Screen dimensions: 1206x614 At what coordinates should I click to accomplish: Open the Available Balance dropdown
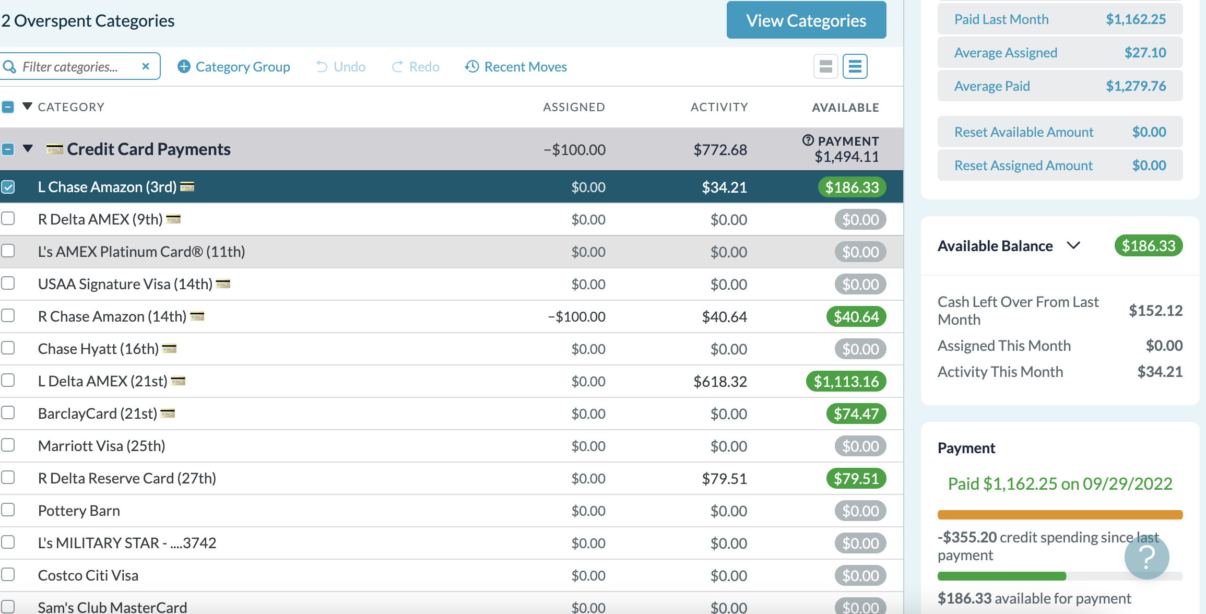[x=1074, y=245]
